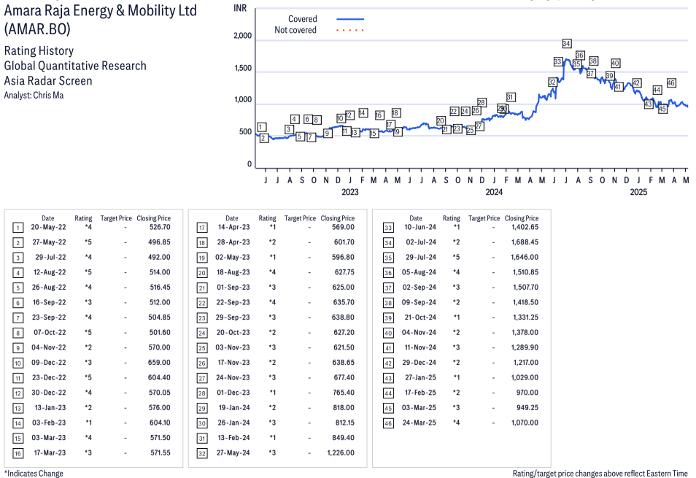This screenshot has width=696, height=478.
Task: Select the 949.25 closing price
Action: pos(527,408)
